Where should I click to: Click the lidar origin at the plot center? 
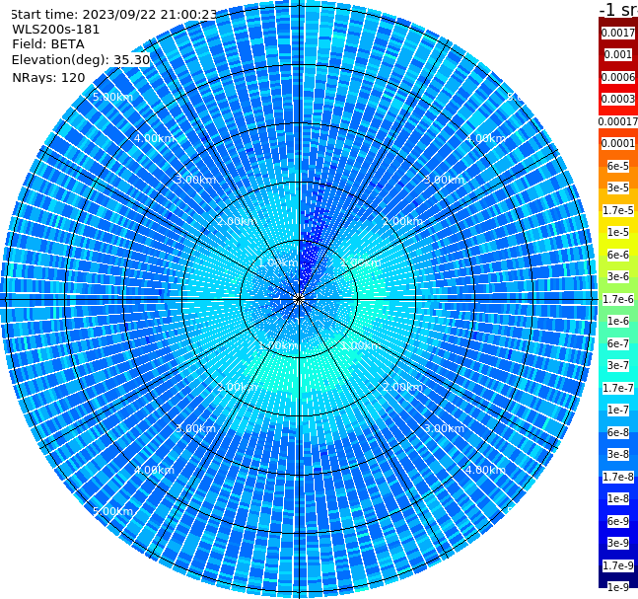coord(299,300)
